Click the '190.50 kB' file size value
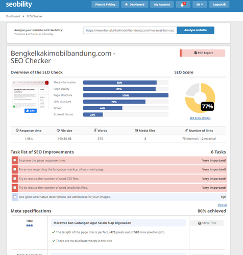 pyautogui.click(x=64, y=139)
